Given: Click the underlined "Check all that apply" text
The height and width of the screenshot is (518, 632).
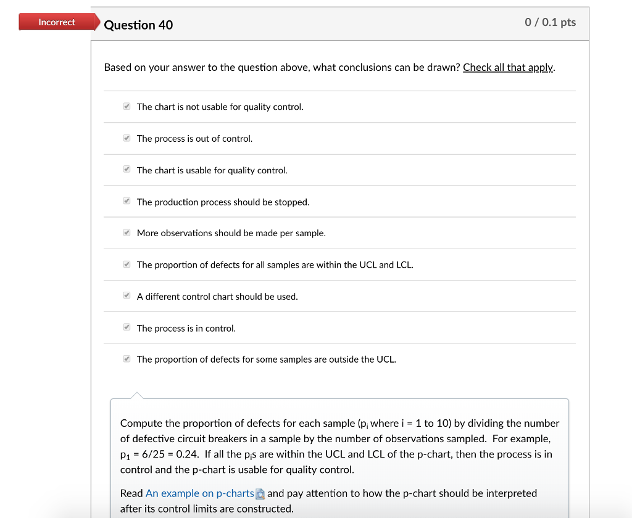Looking at the screenshot, I should click(x=507, y=67).
